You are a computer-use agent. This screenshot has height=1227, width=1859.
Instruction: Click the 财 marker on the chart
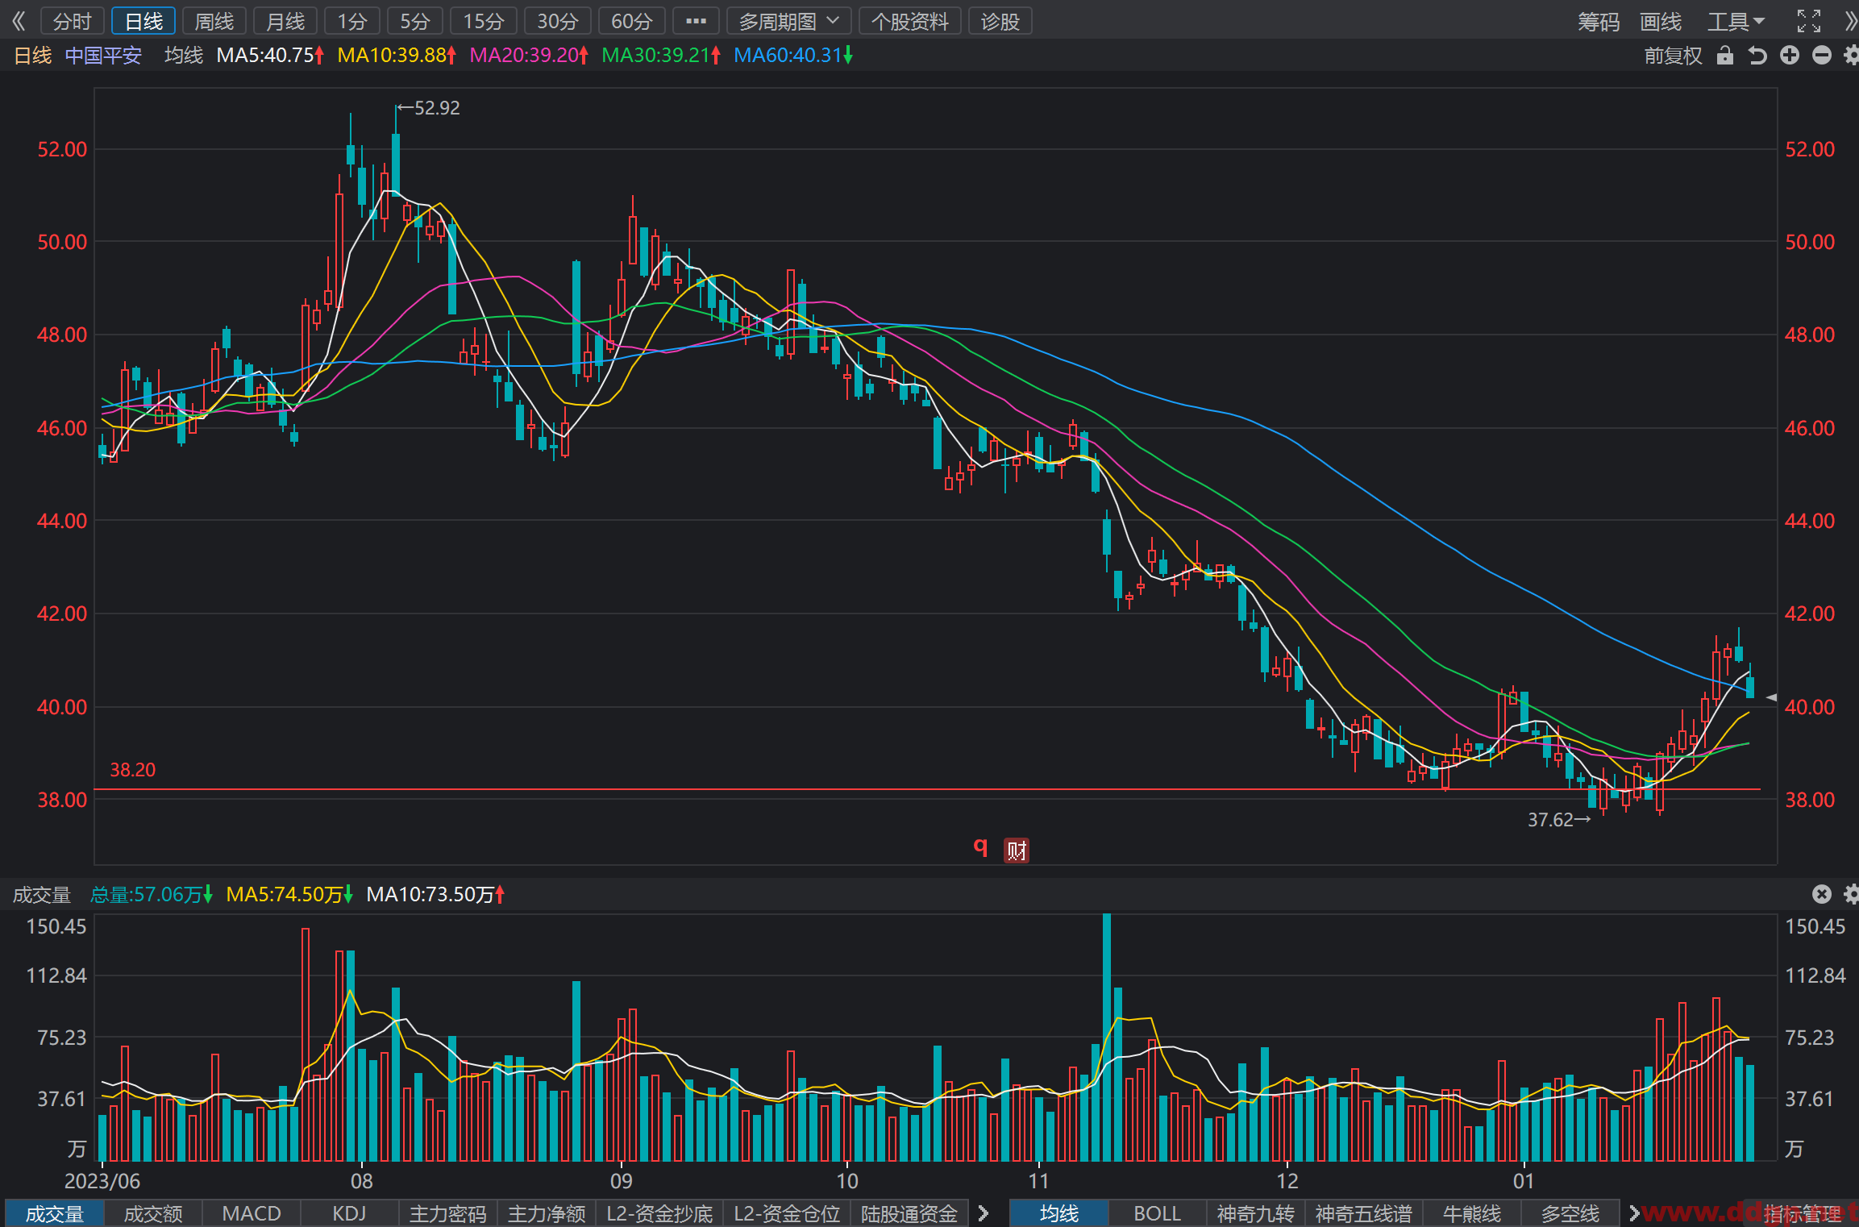tap(1017, 850)
